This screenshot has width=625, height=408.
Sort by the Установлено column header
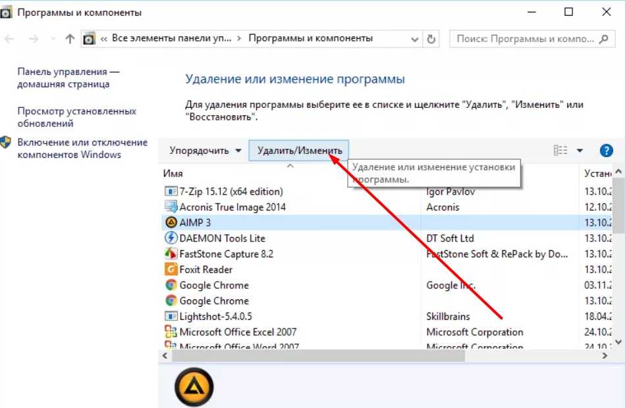click(597, 173)
